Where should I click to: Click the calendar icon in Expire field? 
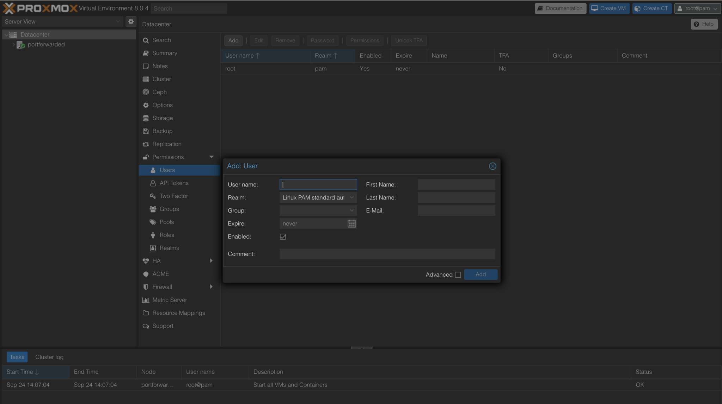(x=351, y=223)
